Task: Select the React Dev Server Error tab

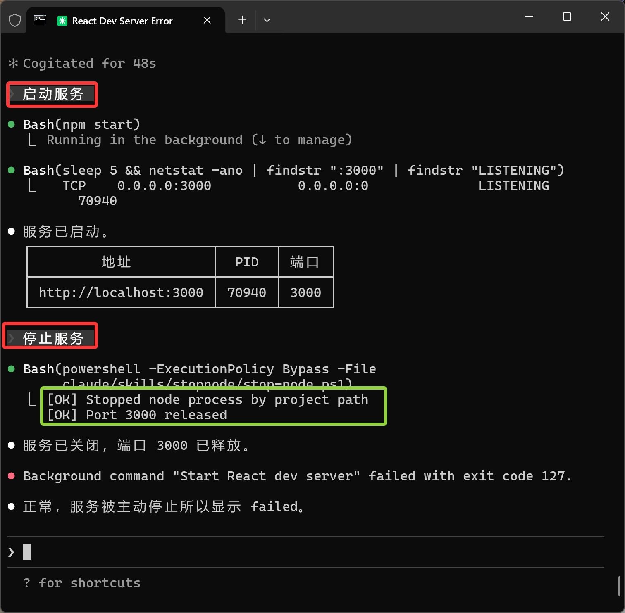Action: (x=122, y=21)
